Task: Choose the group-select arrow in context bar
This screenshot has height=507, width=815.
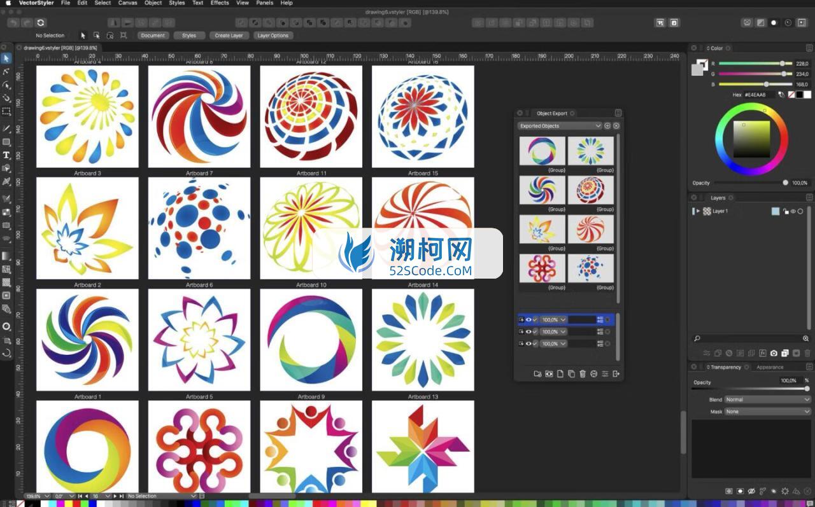Action: pos(96,36)
